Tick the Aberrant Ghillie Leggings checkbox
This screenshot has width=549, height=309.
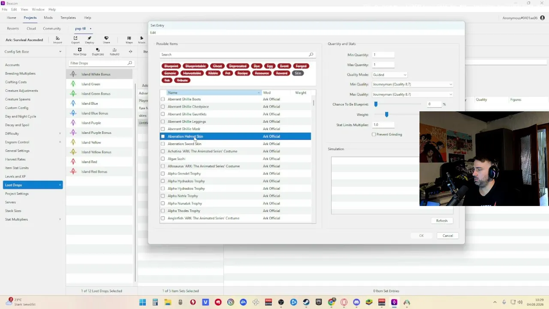click(x=163, y=121)
